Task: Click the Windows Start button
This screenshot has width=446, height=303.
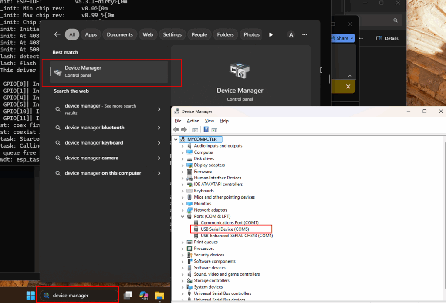Action: point(30,296)
